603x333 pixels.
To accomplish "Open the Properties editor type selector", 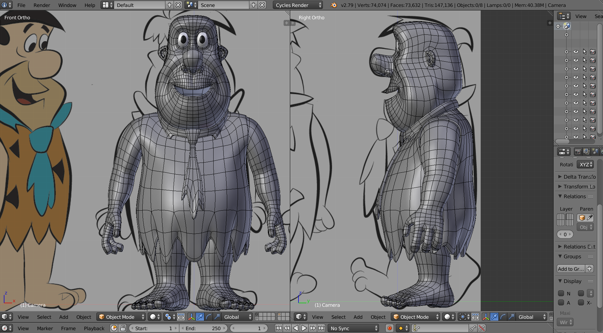I will coord(564,152).
